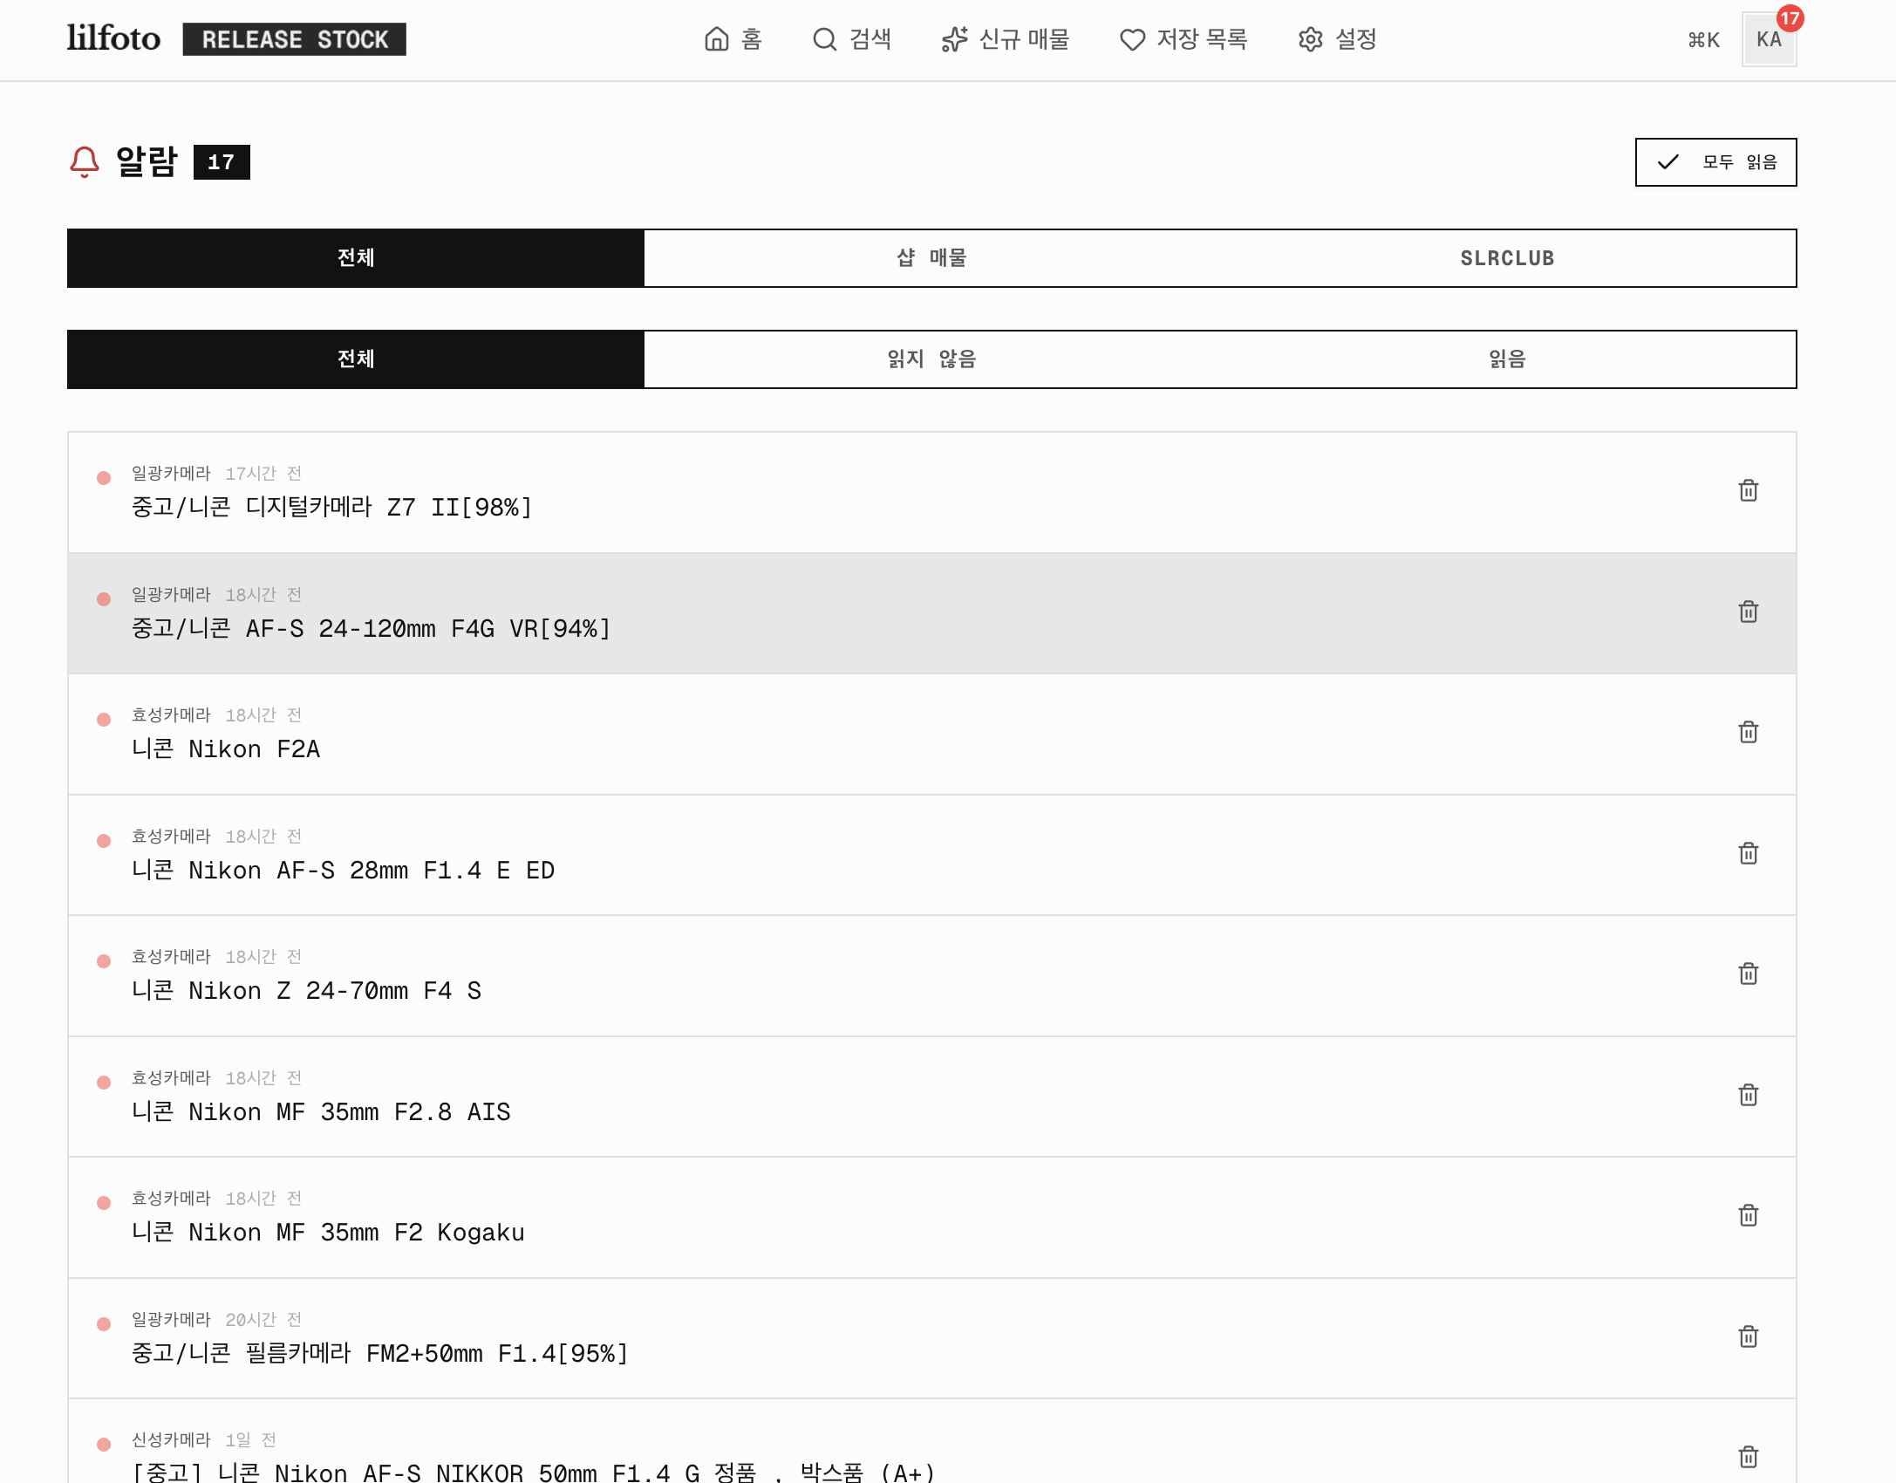
Task: Filter alerts by 읽지 않음
Action: (x=931, y=359)
